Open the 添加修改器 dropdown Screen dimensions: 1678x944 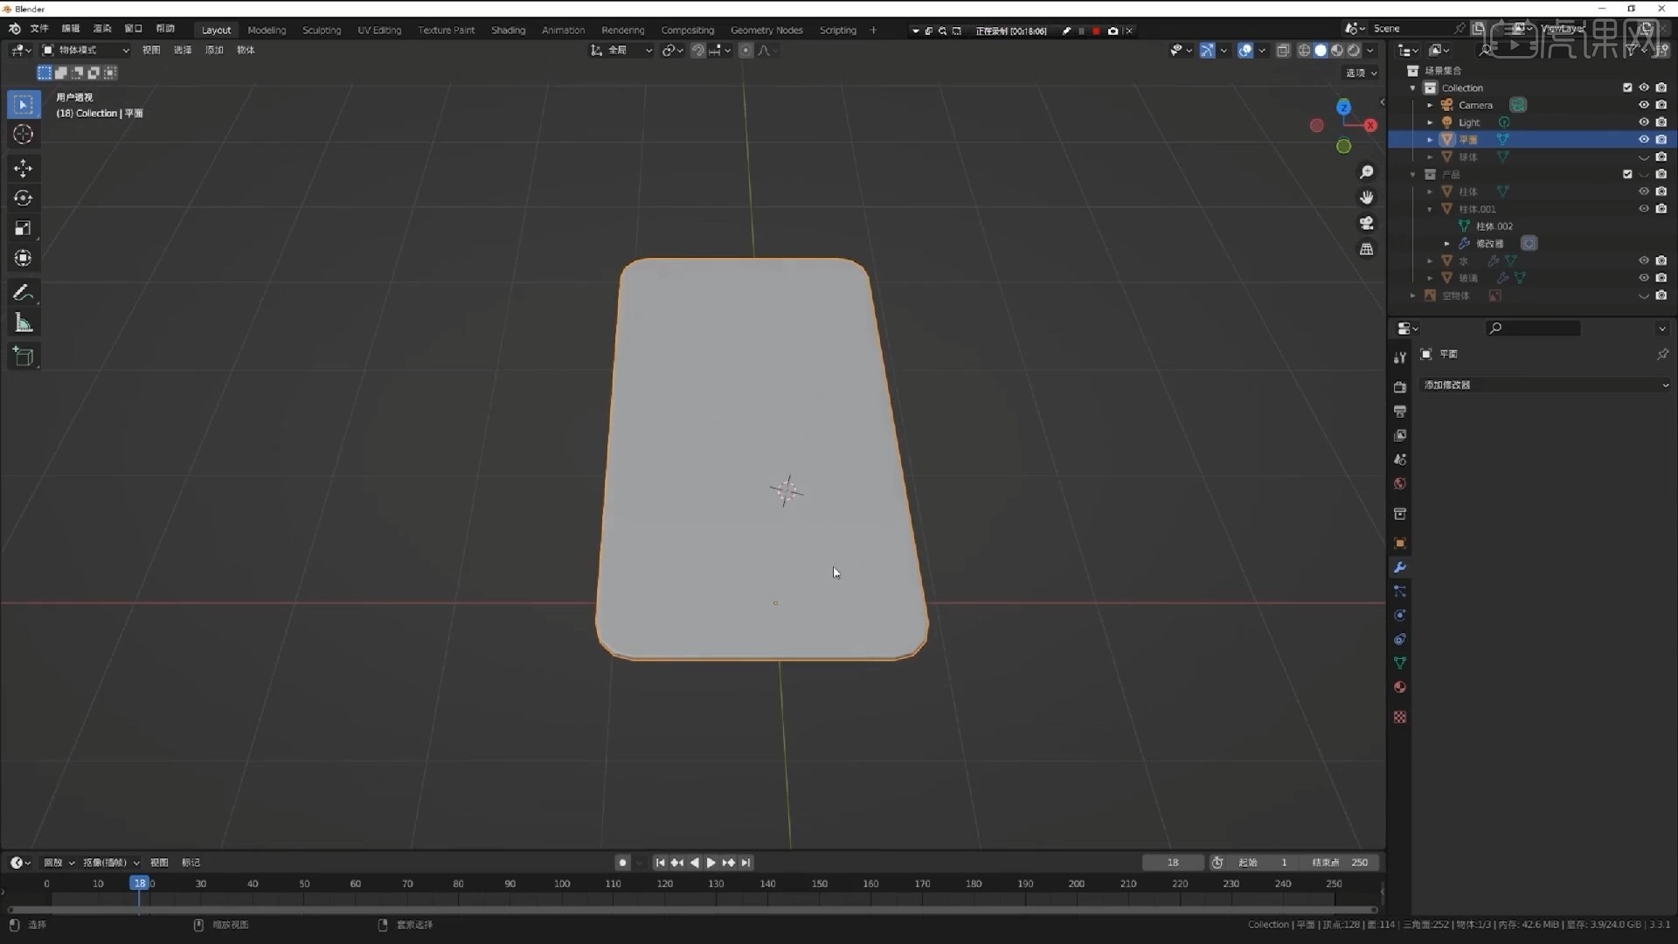click(x=1545, y=385)
